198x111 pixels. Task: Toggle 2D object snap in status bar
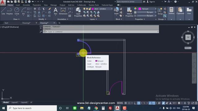[154, 103]
